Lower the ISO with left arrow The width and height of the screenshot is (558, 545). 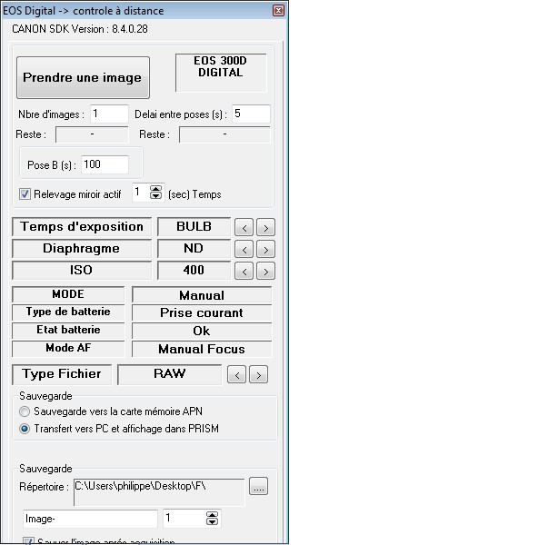[x=244, y=271]
